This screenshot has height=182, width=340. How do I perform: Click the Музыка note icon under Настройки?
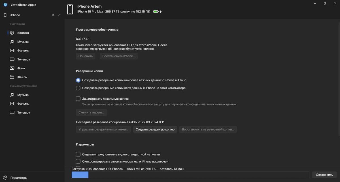coord(12,42)
